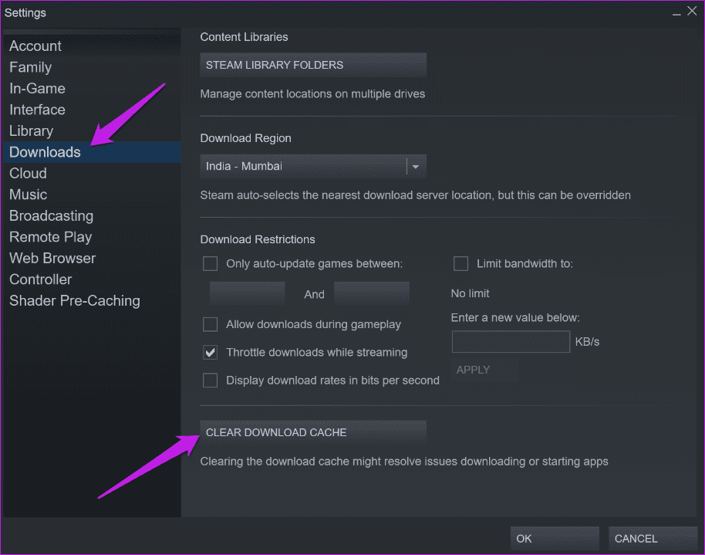This screenshot has width=705, height=555.
Task: Enable auto-update games between scheduled hours
Action: click(x=210, y=263)
